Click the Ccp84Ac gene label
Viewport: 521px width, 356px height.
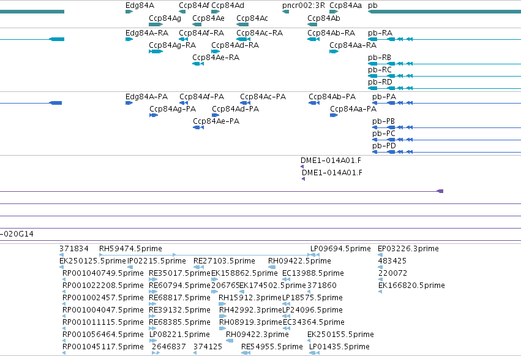pos(252,18)
